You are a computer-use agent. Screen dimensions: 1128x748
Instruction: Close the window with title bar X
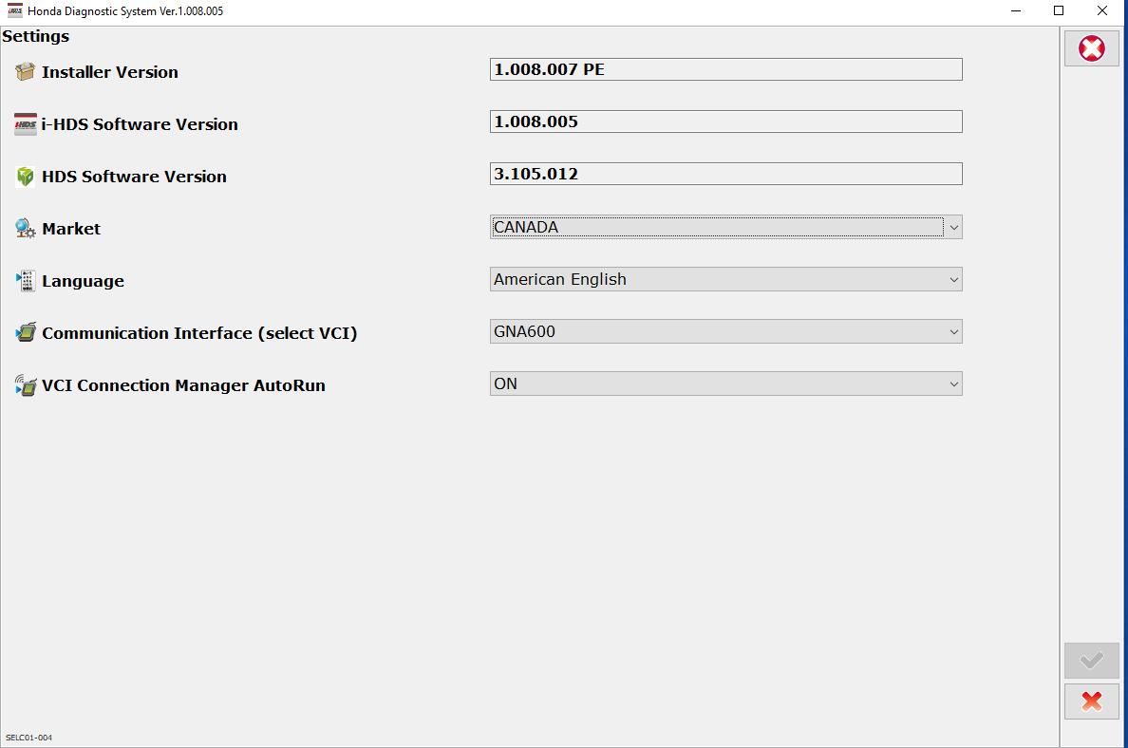click(x=1102, y=10)
